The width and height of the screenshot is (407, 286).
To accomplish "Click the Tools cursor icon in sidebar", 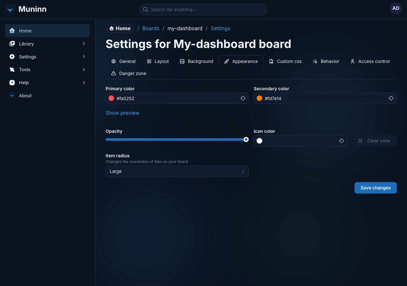I will pyautogui.click(x=12, y=70).
